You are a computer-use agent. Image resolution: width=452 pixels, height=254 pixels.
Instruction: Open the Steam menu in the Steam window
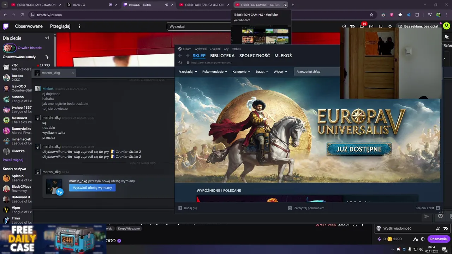click(184, 49)
